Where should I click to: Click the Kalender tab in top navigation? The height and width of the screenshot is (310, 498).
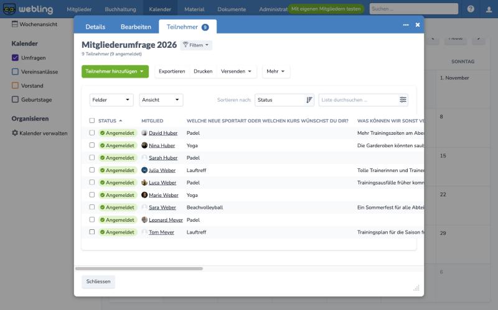pos(160,9)
